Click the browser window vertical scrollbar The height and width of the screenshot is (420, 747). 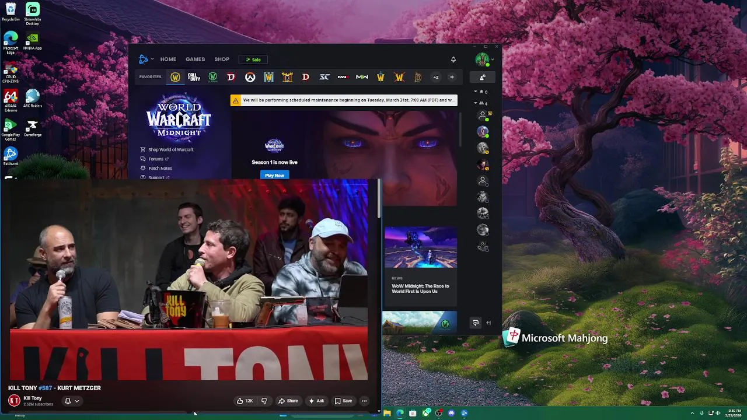(x=379, y=198)
